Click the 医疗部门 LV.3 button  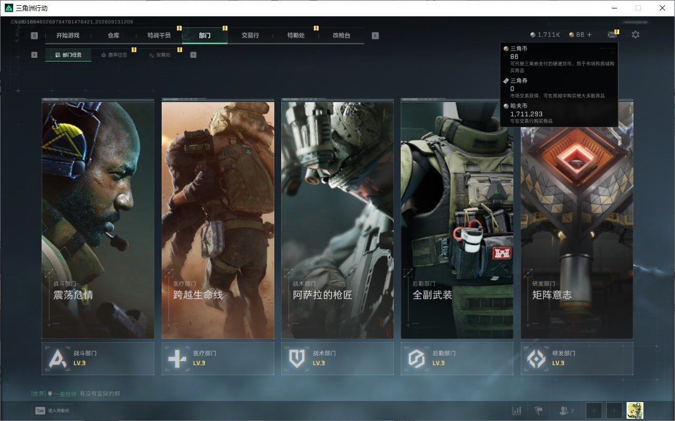[218, 359]
